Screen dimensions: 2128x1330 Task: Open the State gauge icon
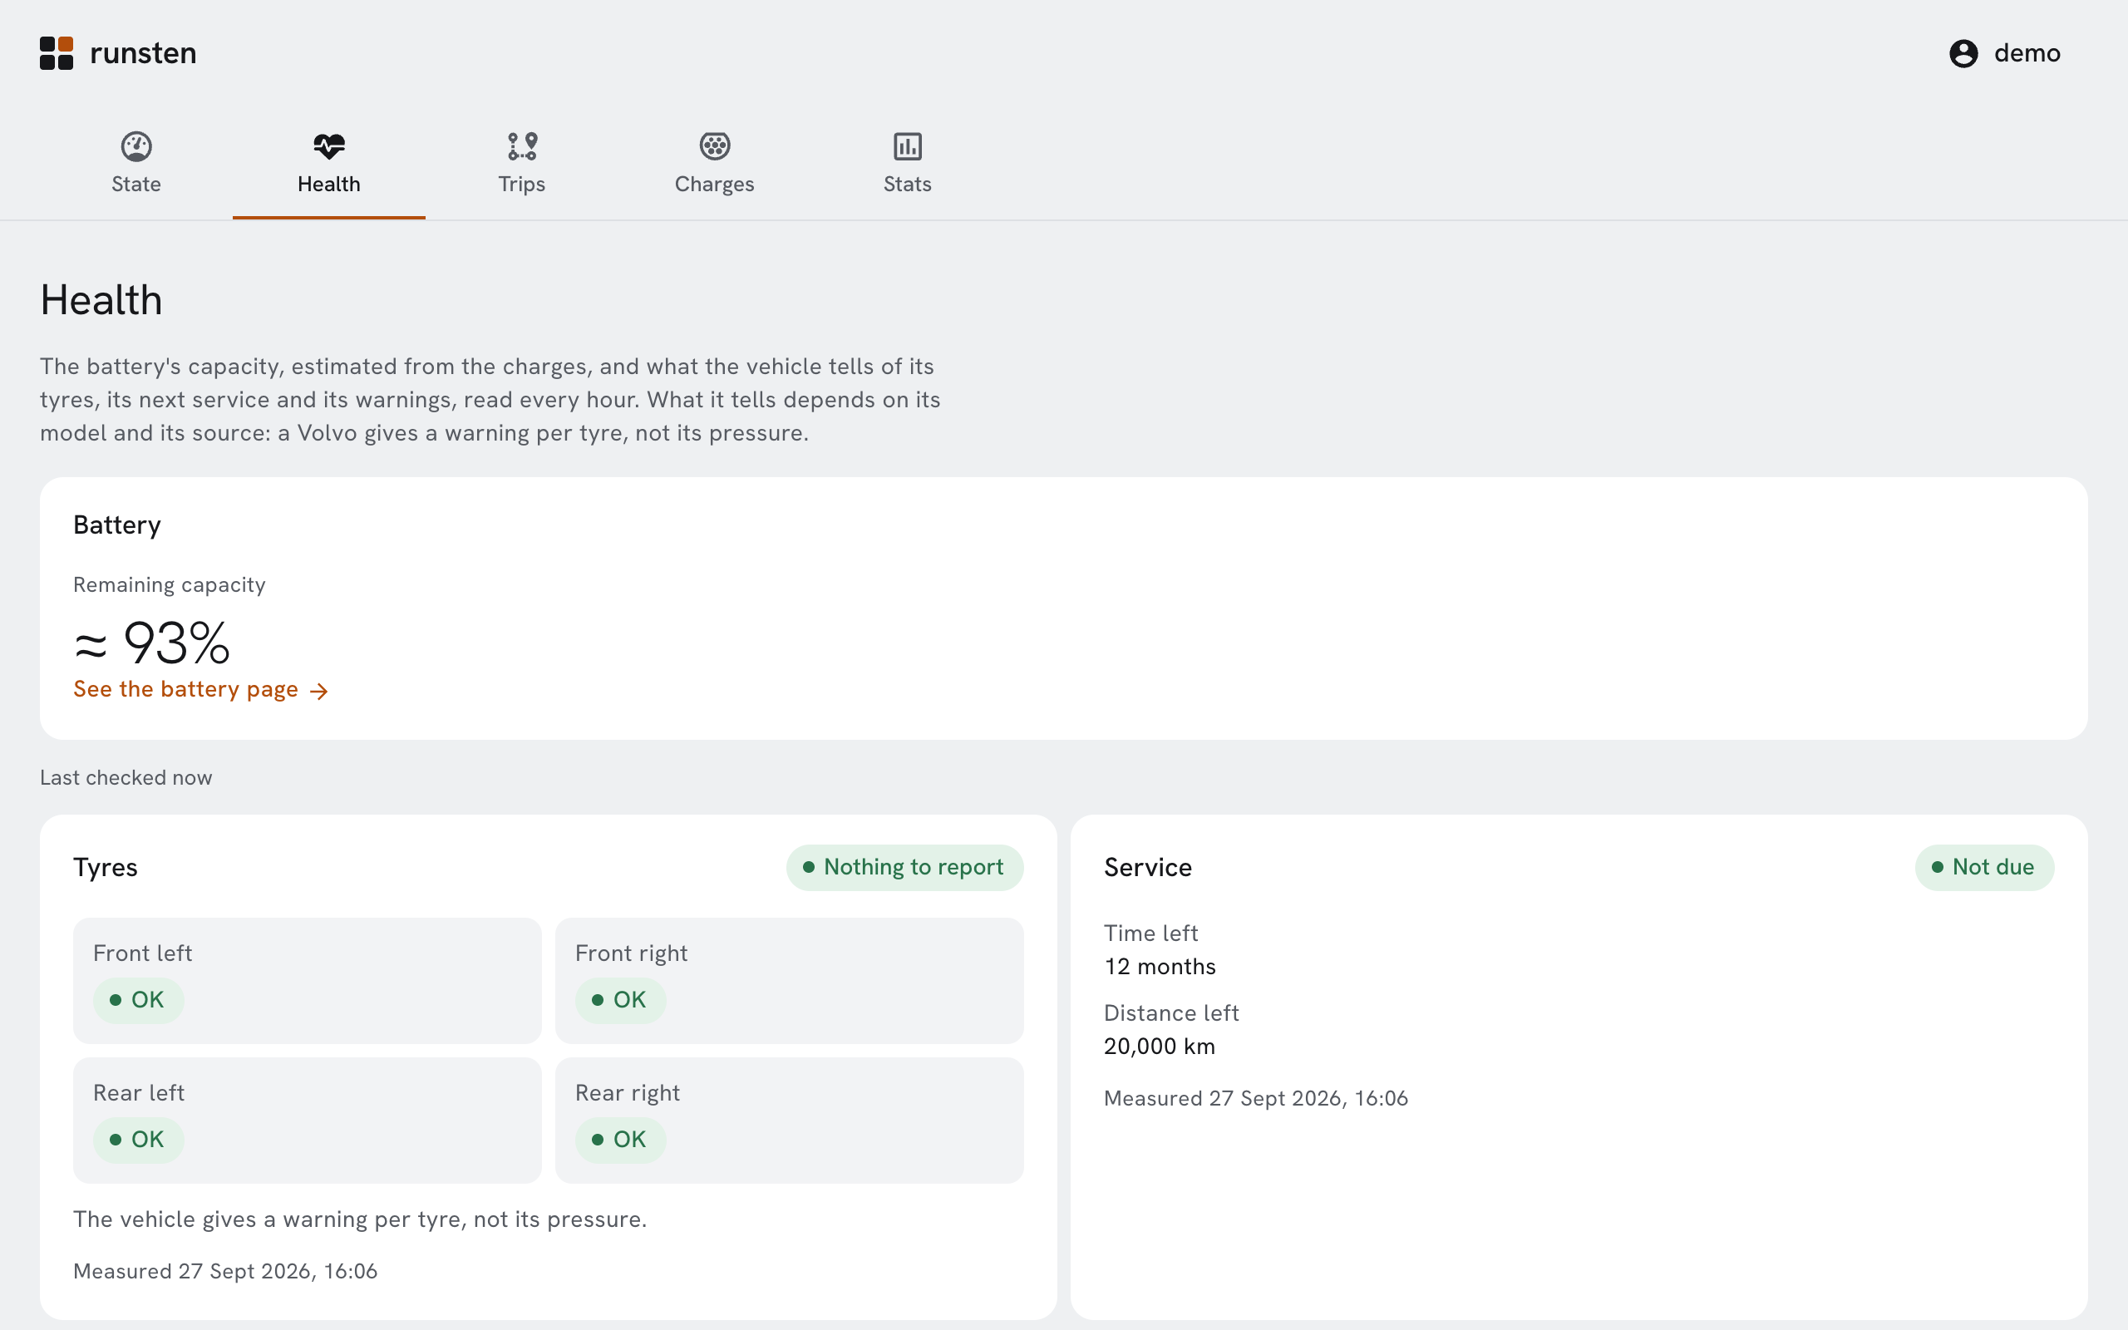[136, 146]
